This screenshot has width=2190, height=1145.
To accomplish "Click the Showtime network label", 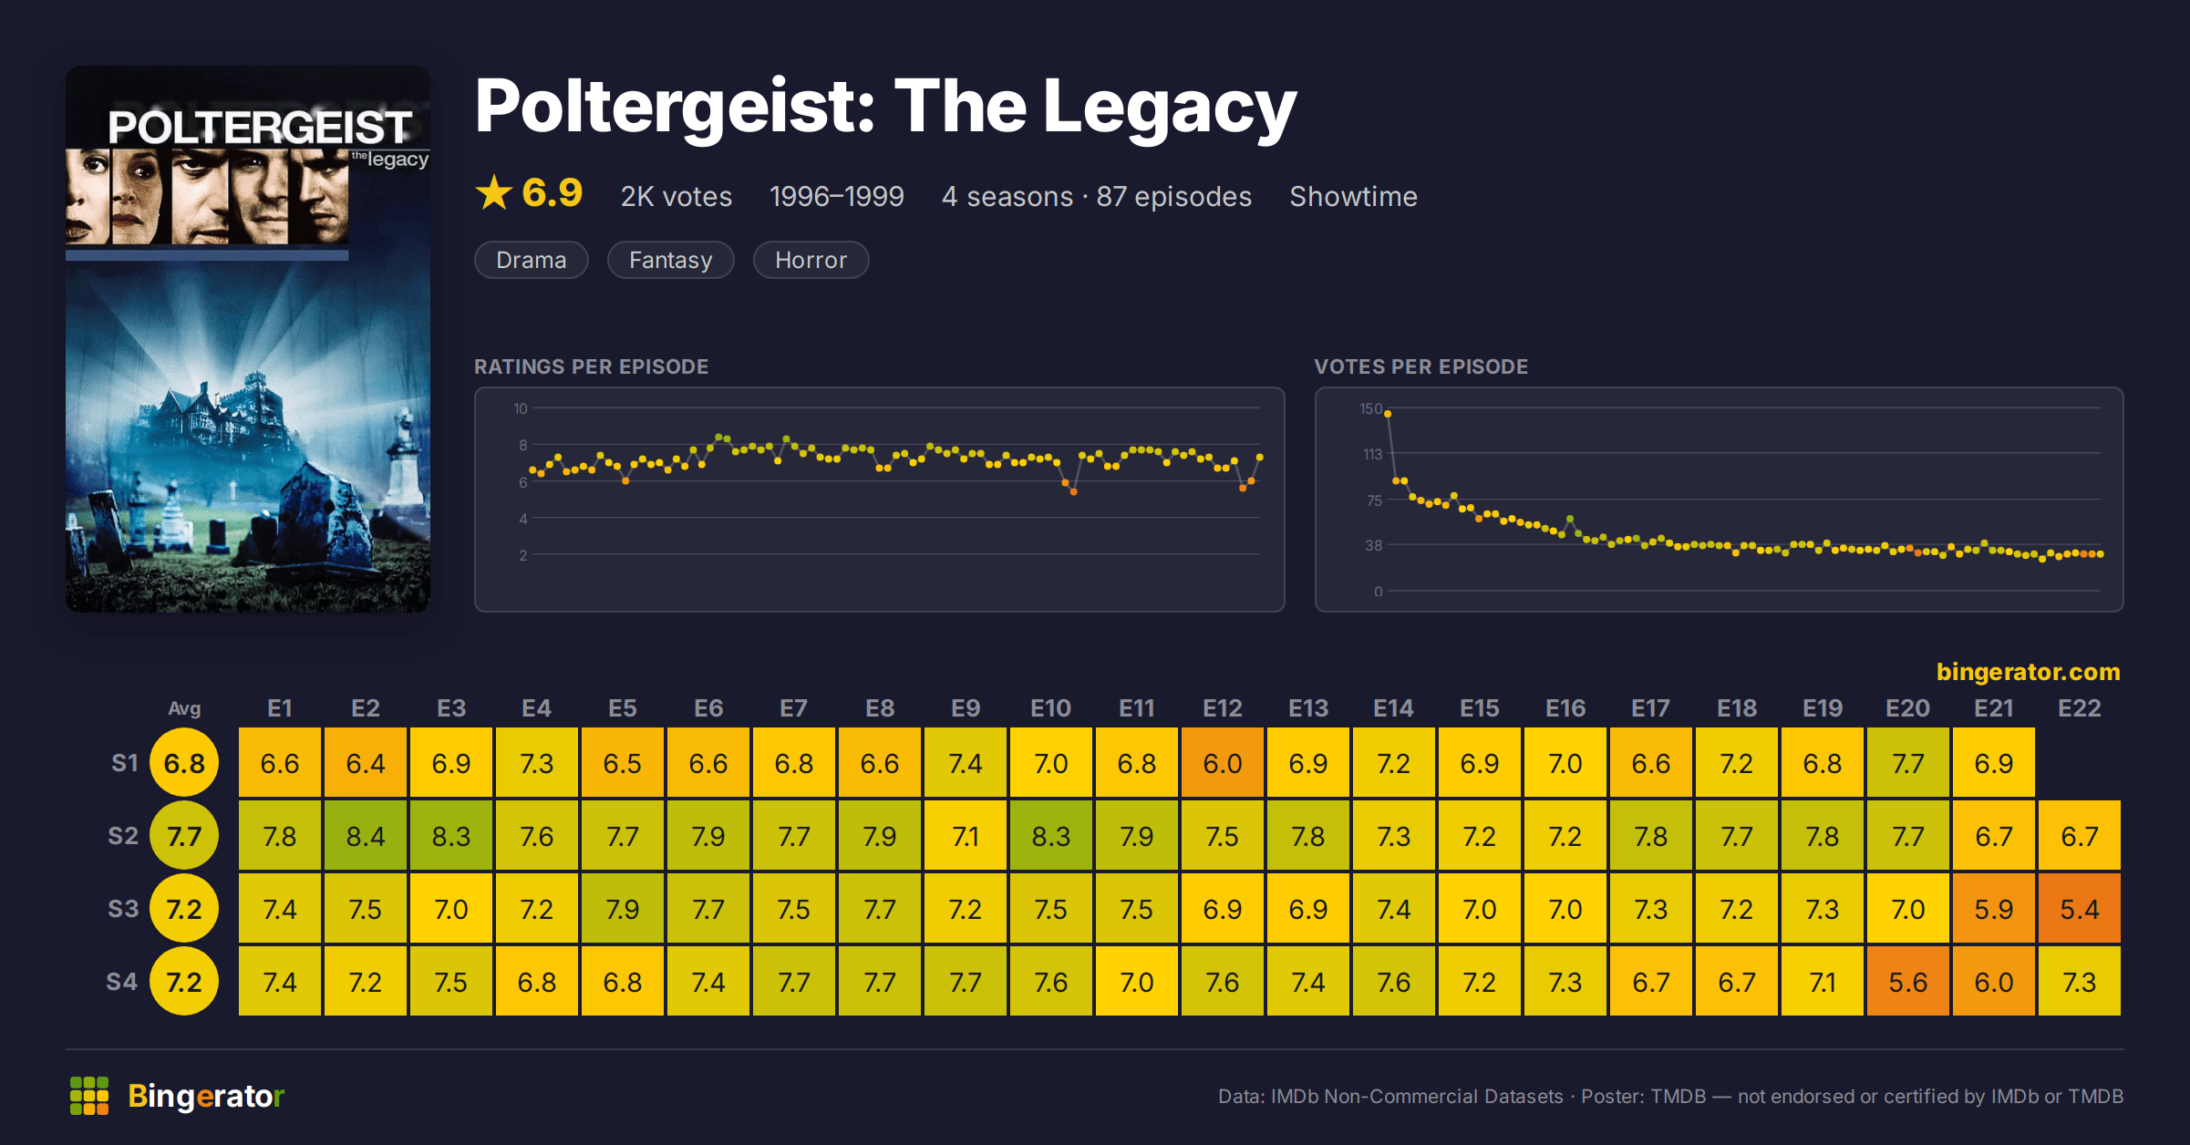I will pos(1354,196).
